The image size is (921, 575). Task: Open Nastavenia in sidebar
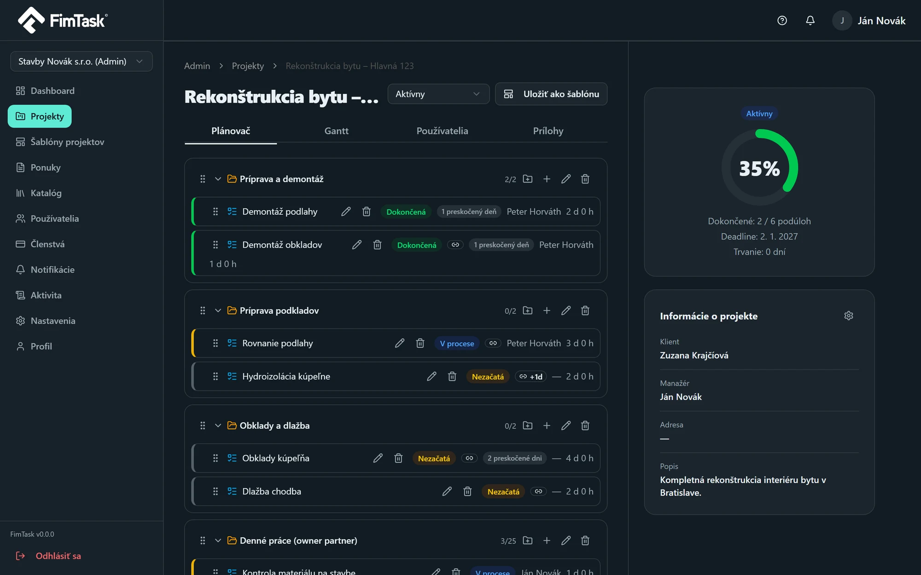(45, 321)
